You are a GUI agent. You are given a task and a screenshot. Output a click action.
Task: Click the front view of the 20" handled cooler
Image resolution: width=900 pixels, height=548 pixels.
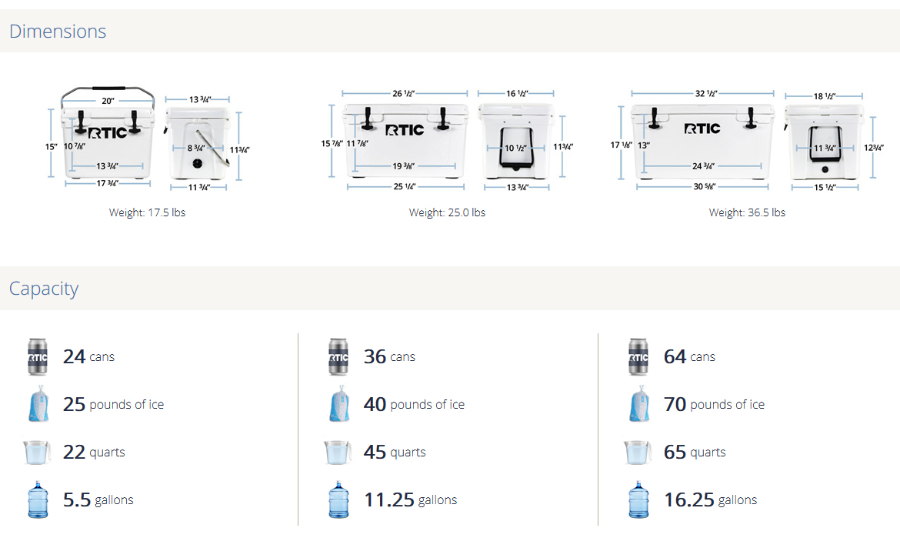(108, 139)
